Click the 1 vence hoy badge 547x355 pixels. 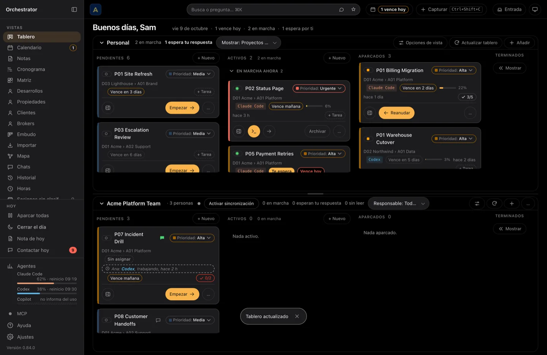pyautogui.click(x=393, y=9)
